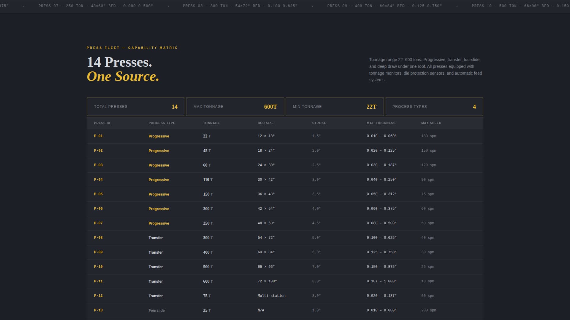Select the MIN TONNAGE 22T card
Viewport: 570px width, 320px height.
pyautogui.click(x=335, y=107)
